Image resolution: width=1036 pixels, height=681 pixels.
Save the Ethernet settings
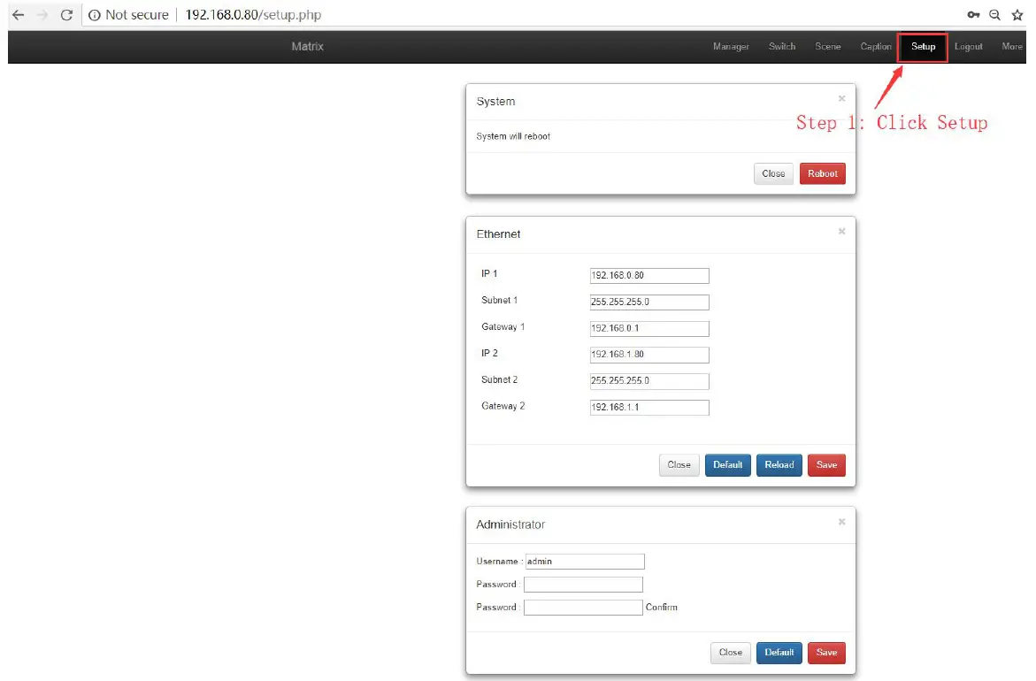pos(826,465)
